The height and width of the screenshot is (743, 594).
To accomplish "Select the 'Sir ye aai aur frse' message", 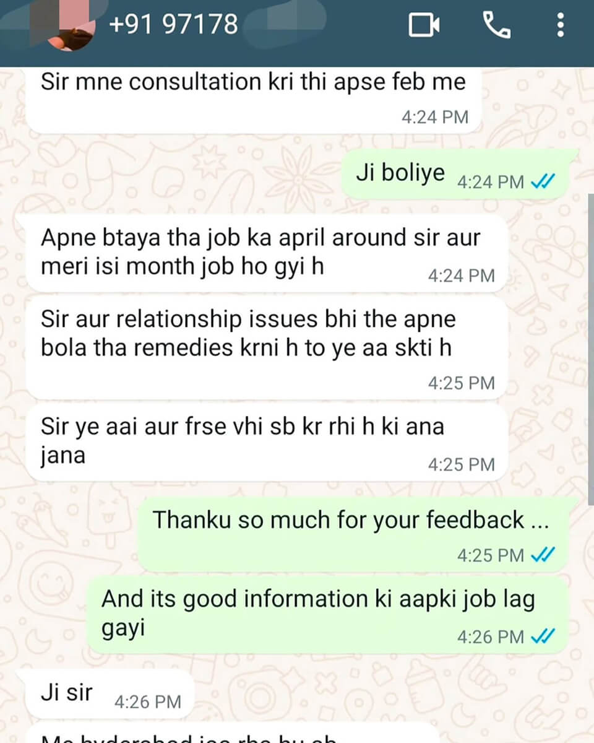I will pyautogui.click(x=267, y=442).
